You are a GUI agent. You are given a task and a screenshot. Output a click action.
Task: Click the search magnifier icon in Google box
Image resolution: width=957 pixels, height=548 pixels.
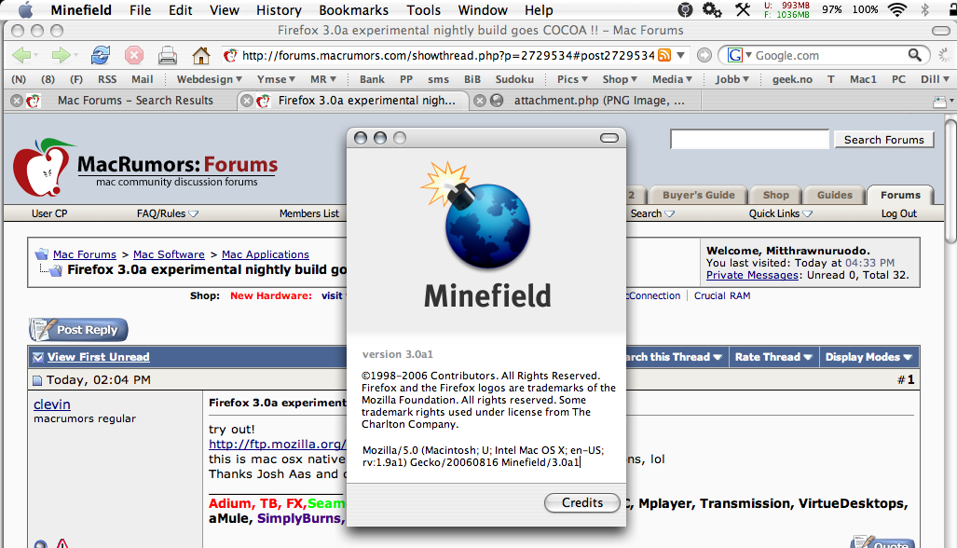click(914, 55)
